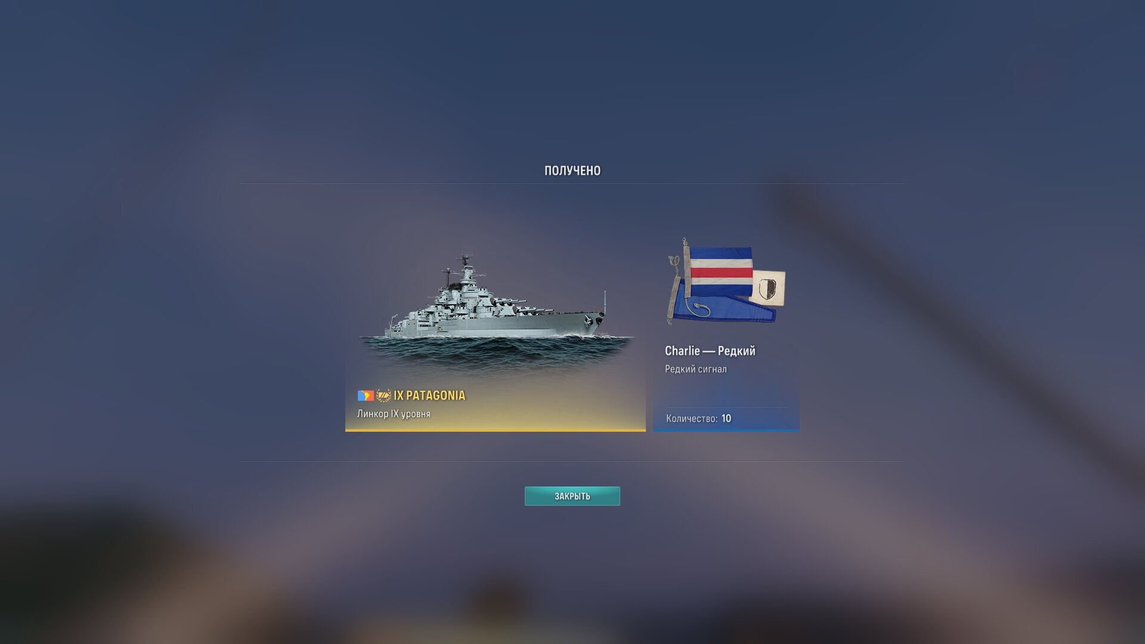Click the yellow bar beneath Patagonia card
Screen dimensions: 1145x644
pos(496,430)
